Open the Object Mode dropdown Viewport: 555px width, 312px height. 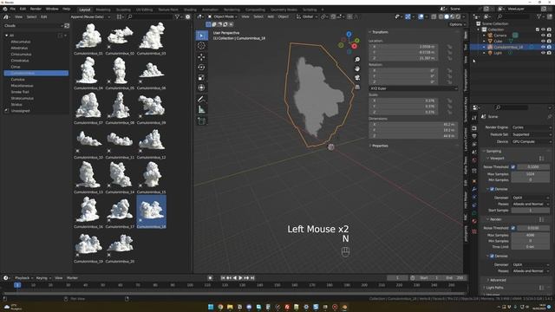tap(223, 16)
